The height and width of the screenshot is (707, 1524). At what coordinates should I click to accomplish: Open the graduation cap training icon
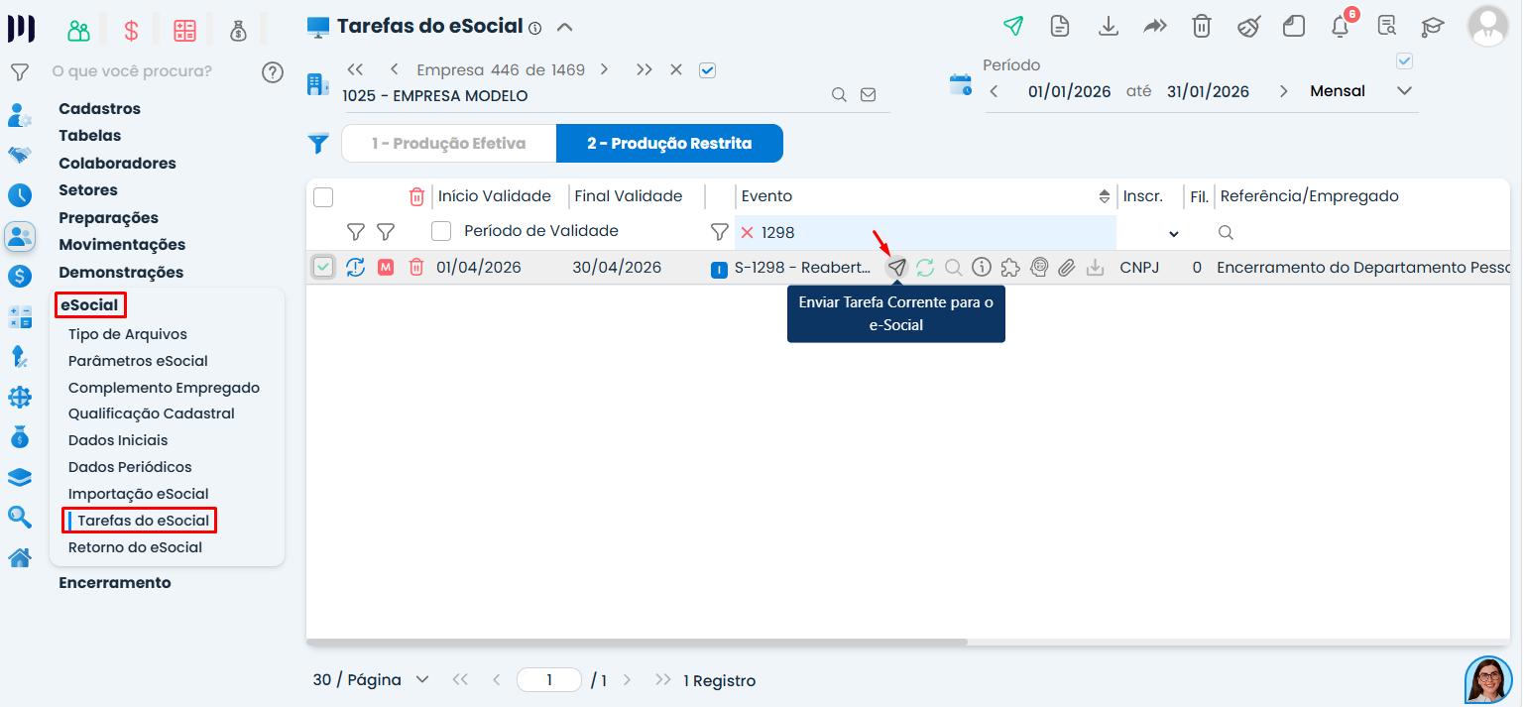[x=1433, y=26]
